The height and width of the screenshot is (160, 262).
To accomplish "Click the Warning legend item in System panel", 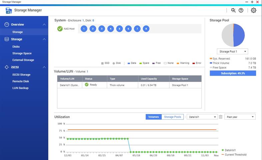I will click(183, 63).
